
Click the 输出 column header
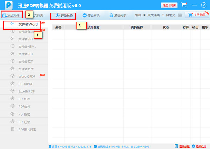(x=195, y=27)
